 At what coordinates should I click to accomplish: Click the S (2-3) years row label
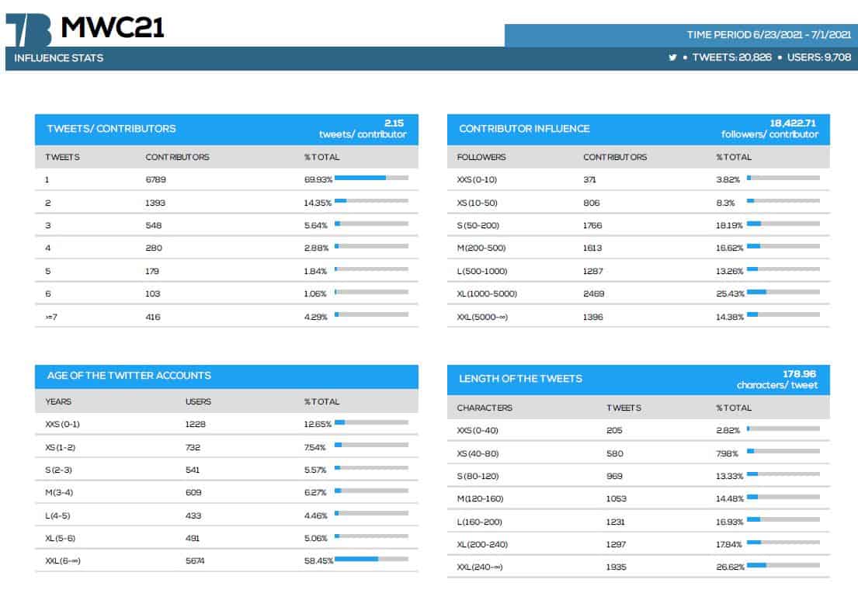click(58, 470)
